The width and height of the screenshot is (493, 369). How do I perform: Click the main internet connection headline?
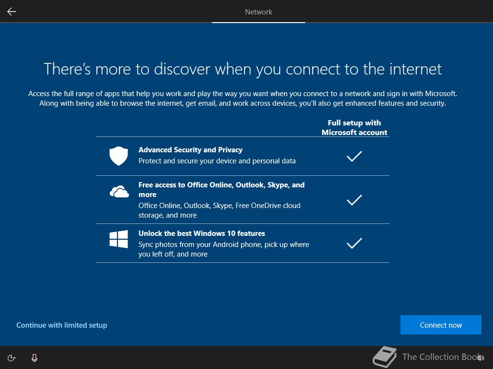pyautogui.click(x=243, y=69)
